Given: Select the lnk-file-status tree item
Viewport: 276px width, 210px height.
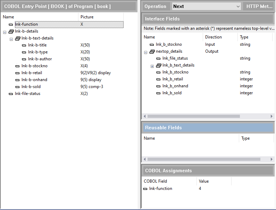Looking at the screenshot, I should point(27,94).
